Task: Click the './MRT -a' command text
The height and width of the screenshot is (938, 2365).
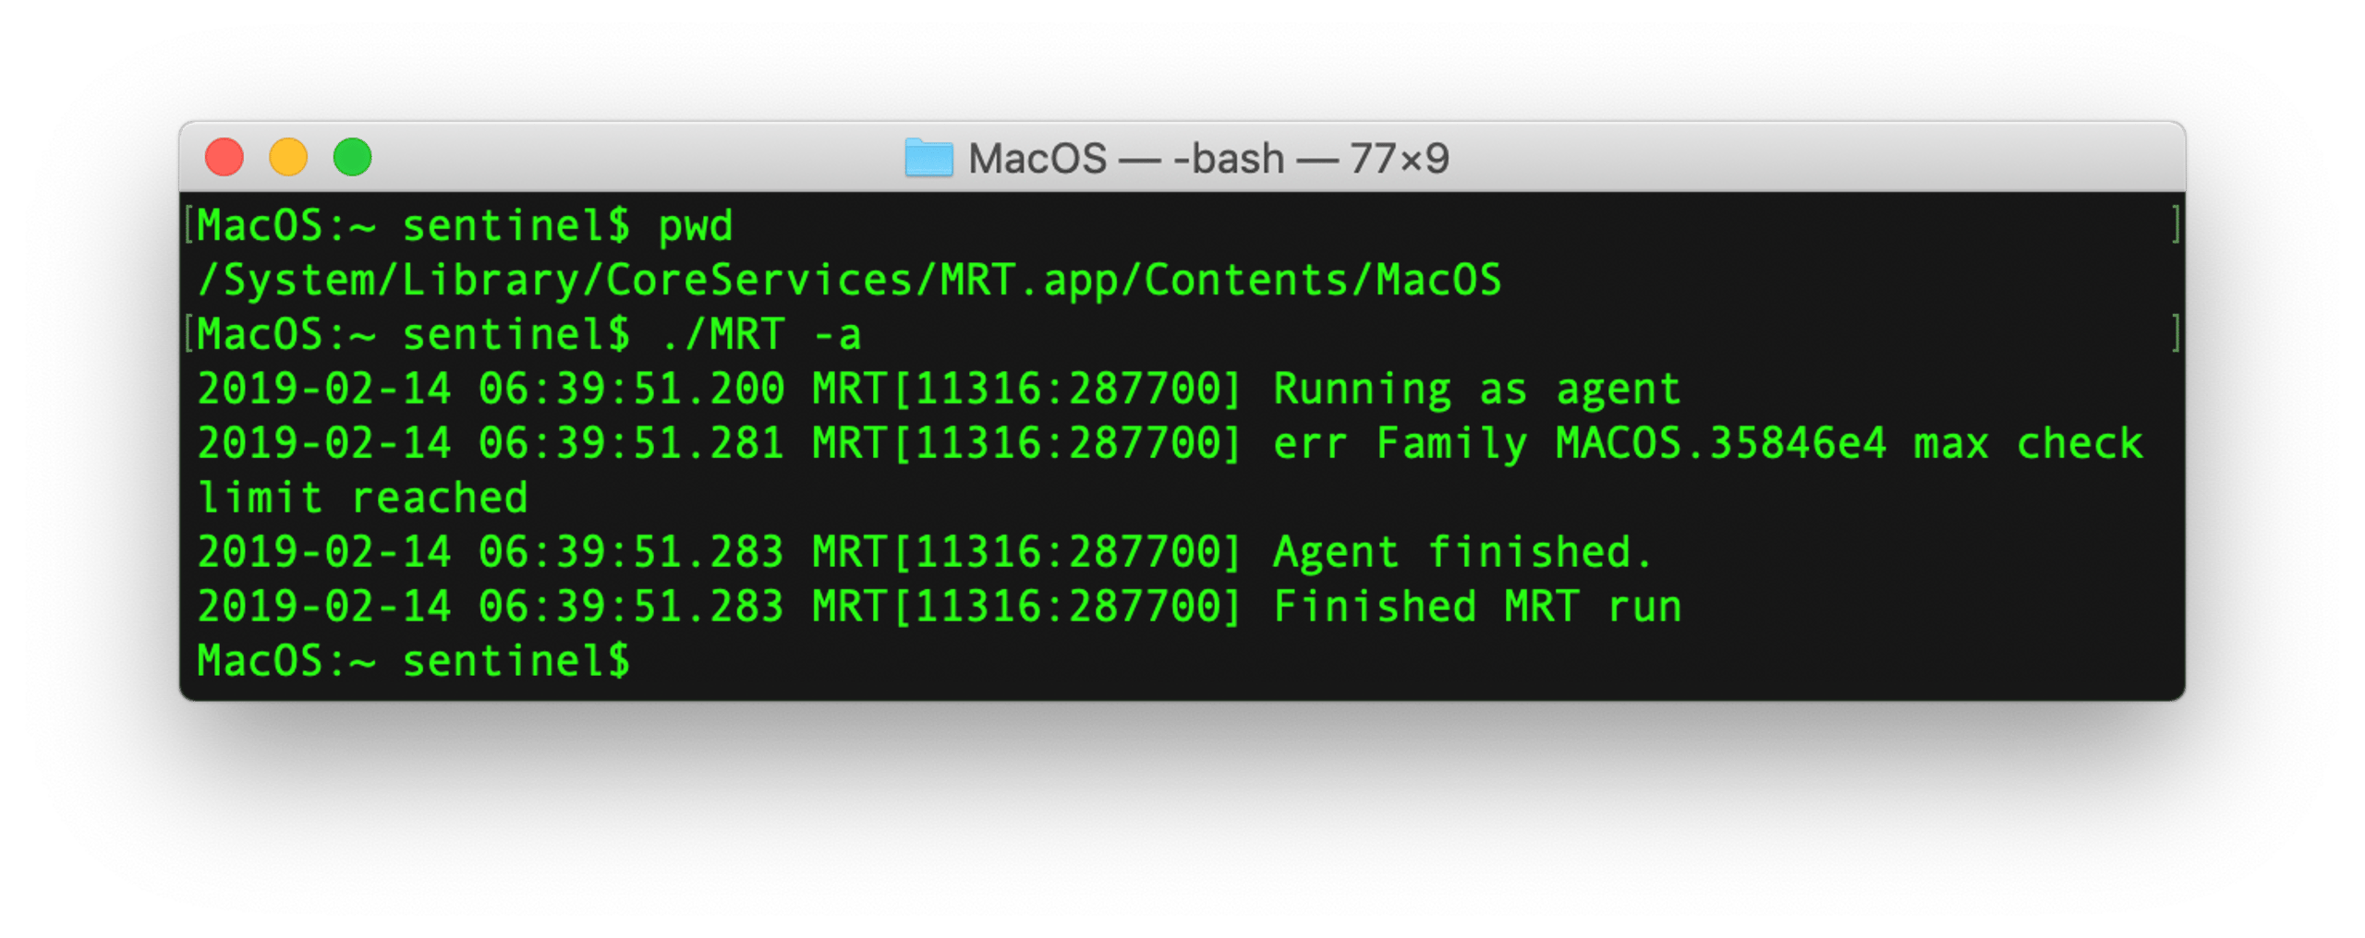Action: (x=760, y=334)
